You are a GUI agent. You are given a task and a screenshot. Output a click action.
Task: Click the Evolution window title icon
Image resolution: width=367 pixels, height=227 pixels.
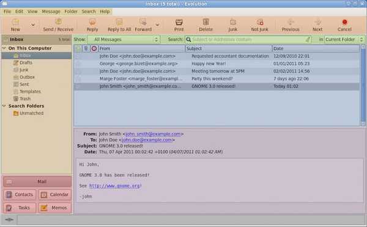click(4, 4)
